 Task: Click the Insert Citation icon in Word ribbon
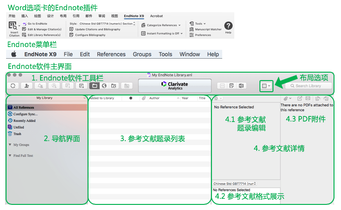[x=13, y=26]
